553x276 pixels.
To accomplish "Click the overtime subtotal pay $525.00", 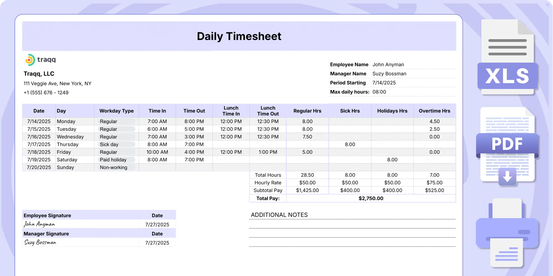I will tap(434, 190).
